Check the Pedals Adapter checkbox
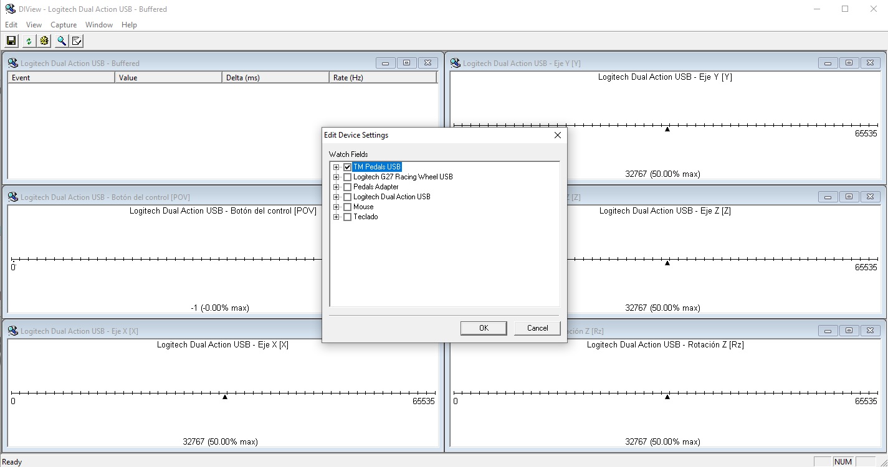This screenshot has height=467, width=888. click(348, 187)
